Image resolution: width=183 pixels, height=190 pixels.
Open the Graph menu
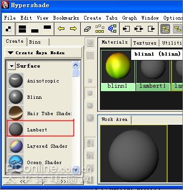click(130, 18)
